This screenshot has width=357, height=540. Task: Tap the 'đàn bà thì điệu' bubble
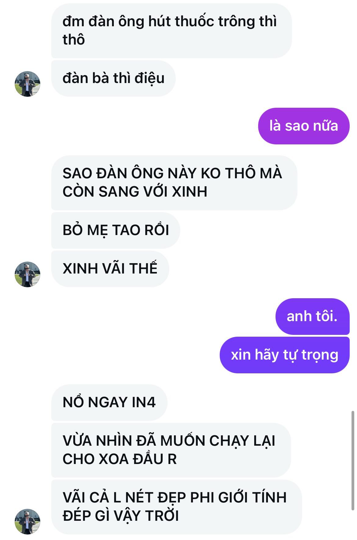(113, 78)
